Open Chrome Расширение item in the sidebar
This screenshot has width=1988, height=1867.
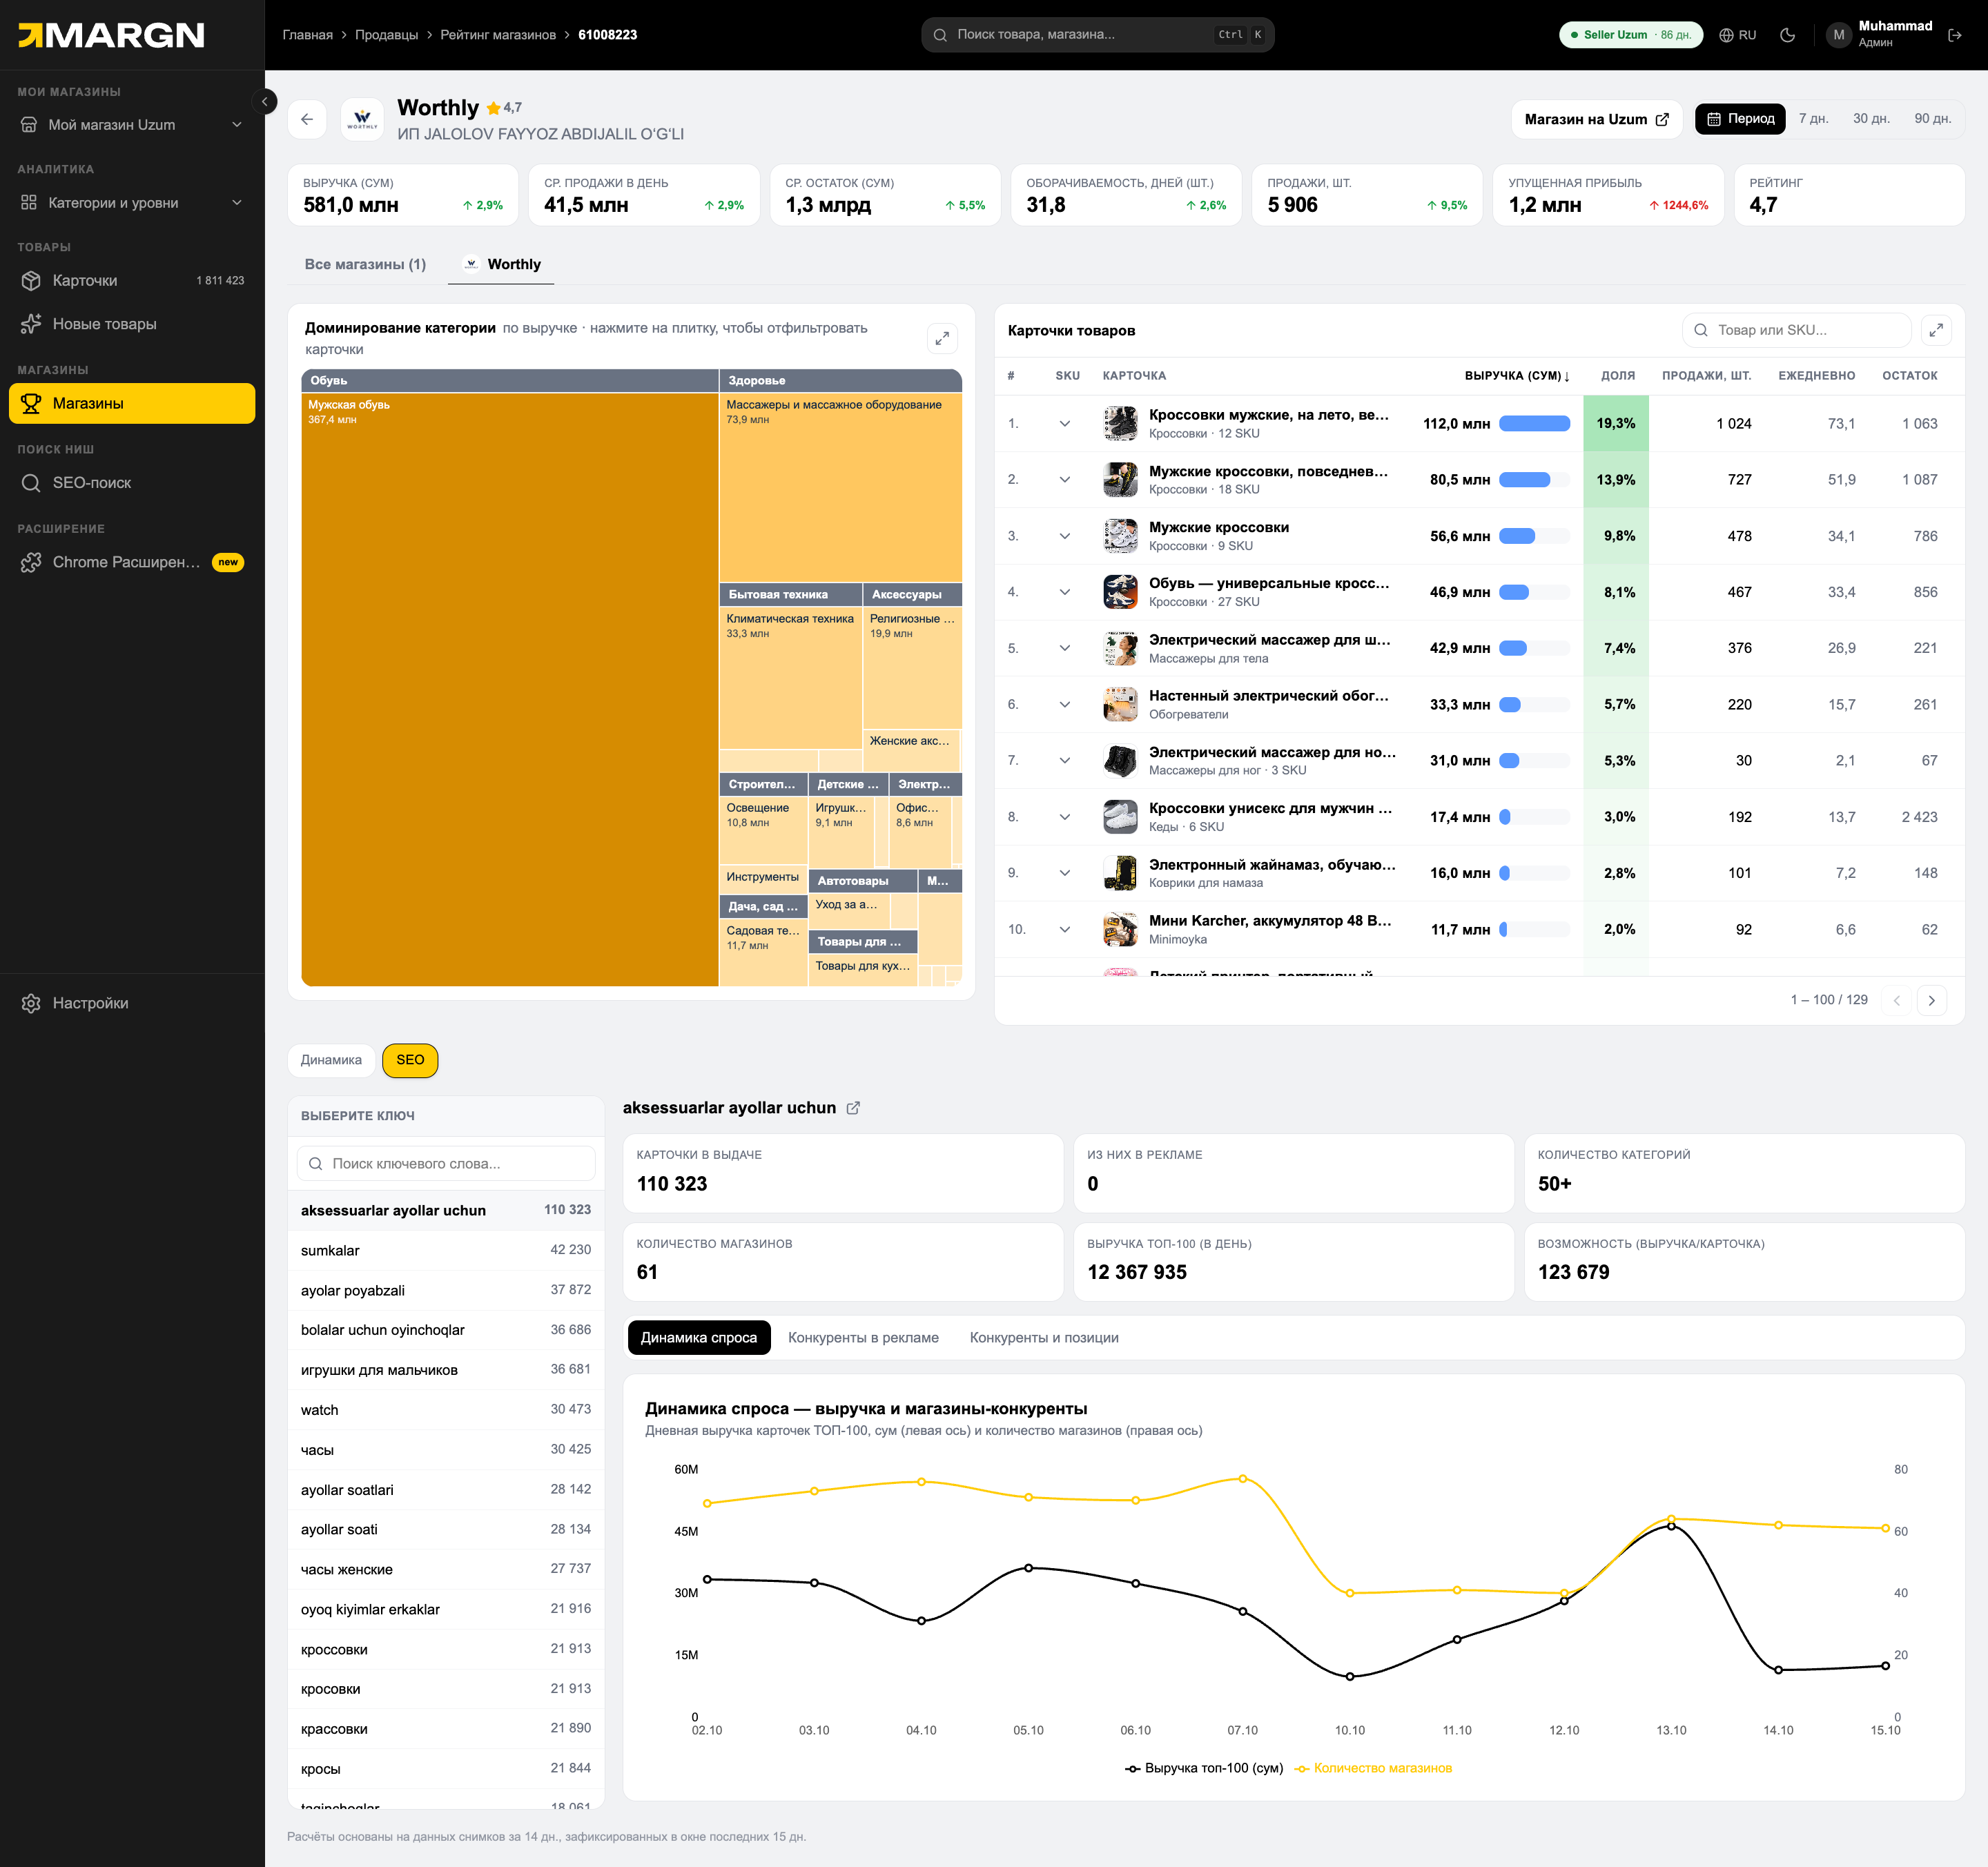click(132, 562)
